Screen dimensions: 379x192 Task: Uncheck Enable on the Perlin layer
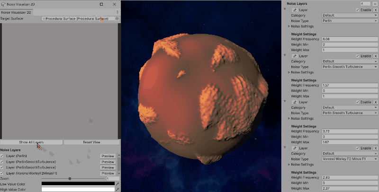click(x=358, y=10)
